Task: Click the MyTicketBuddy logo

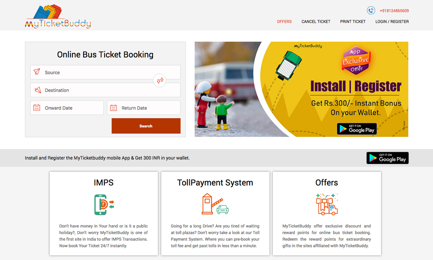Action: (58, 17)
